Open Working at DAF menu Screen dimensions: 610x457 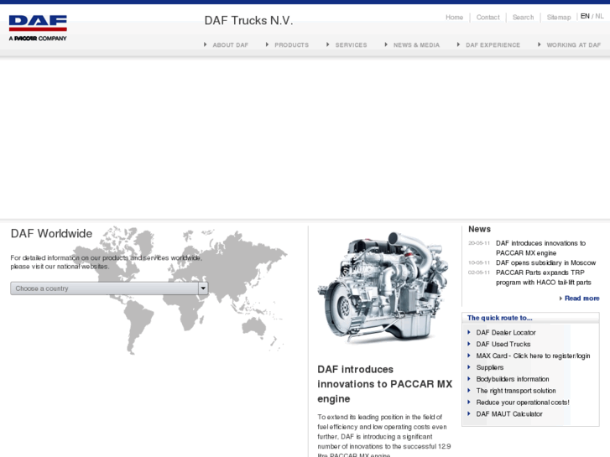[x=573, y=45]
